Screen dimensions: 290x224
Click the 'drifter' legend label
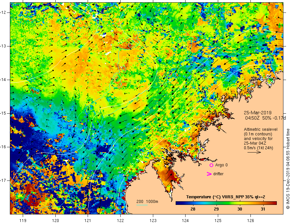point(218,174)
